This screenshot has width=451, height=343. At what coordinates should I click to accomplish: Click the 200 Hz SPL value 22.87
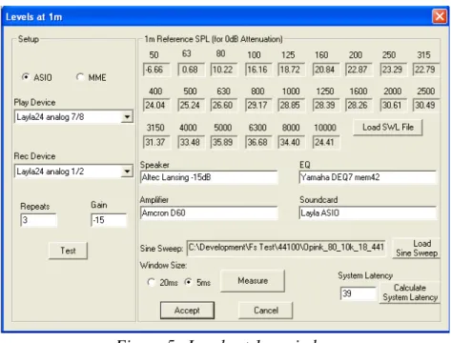coord(359,70)
